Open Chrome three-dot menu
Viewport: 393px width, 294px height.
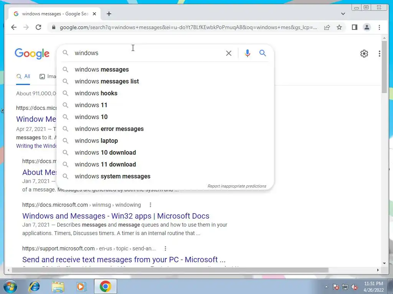click(379, 27)
